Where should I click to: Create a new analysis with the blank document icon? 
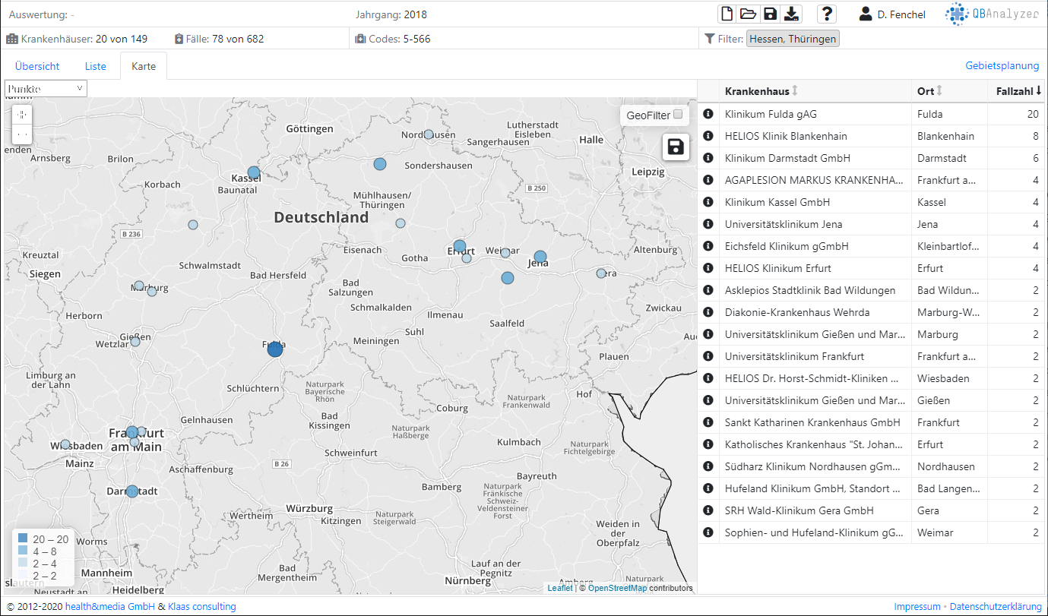[x=728, y=14]
